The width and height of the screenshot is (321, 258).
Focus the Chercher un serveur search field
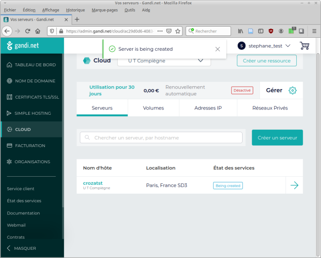click(x=161, y=137)
